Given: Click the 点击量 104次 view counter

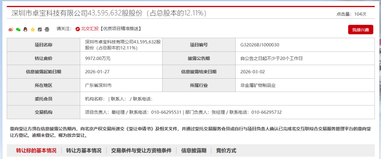Looking at the screenshot, I should click(351, 14).
